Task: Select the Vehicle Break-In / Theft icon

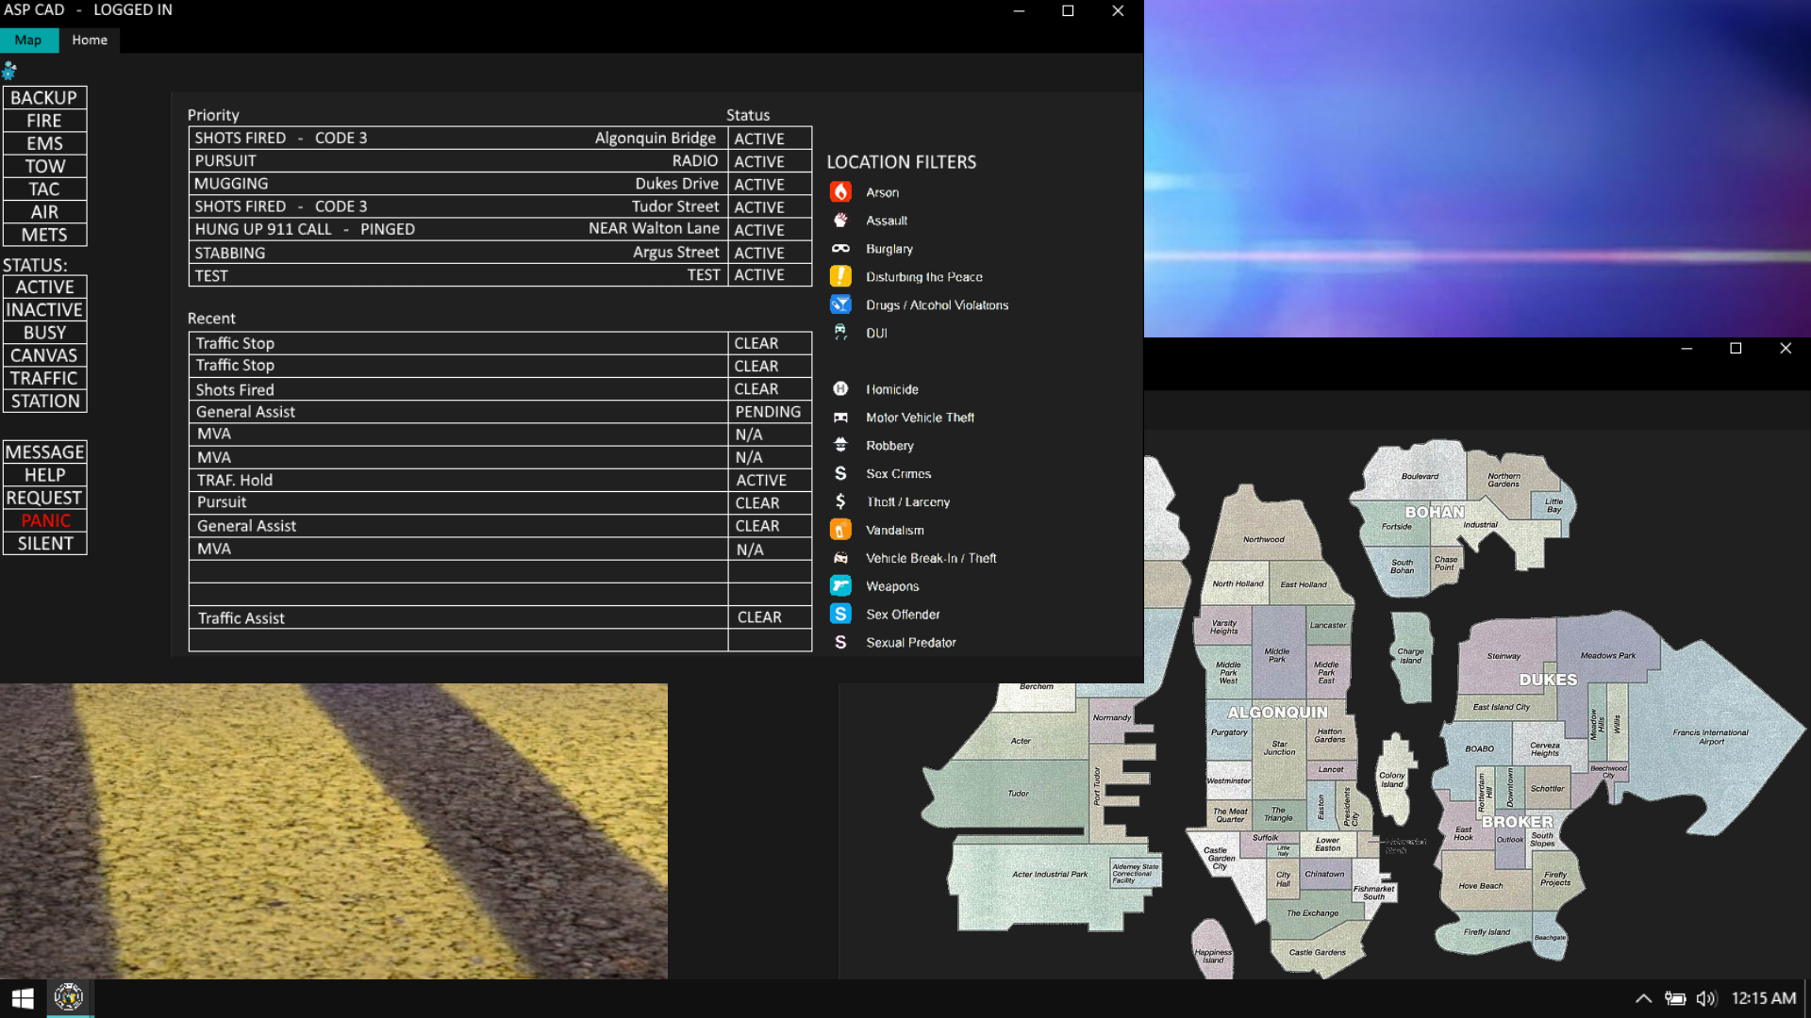Action: (x=840, y=558)
